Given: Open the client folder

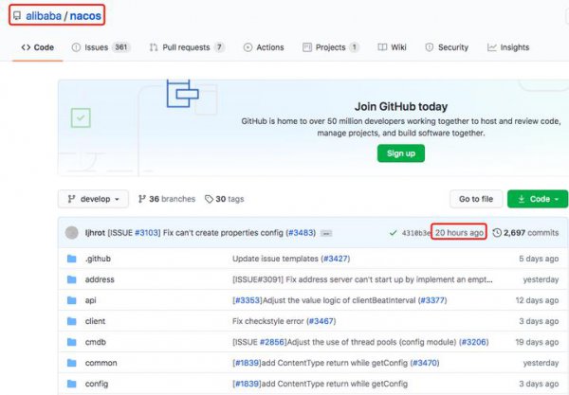Looking at the screenshot, I should pos(95,321).
